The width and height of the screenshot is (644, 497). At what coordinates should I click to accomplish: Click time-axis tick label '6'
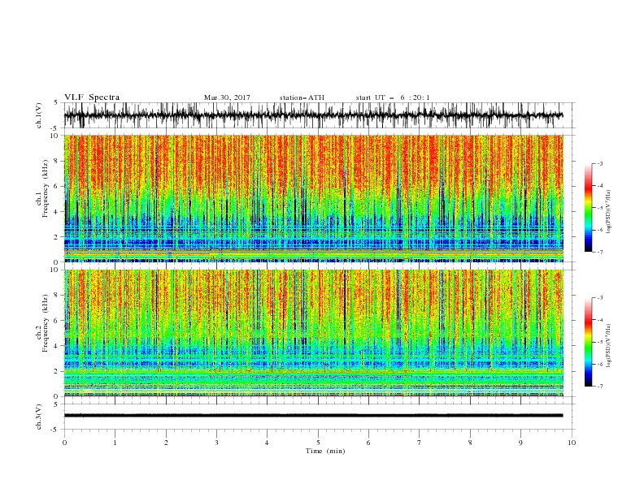368,443
